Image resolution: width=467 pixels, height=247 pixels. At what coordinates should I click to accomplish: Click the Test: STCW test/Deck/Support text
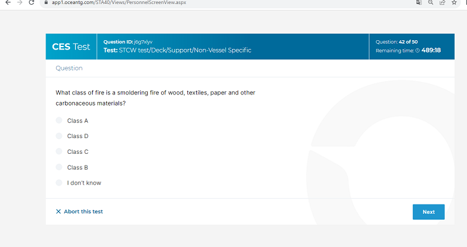click(x=177, y=50)
